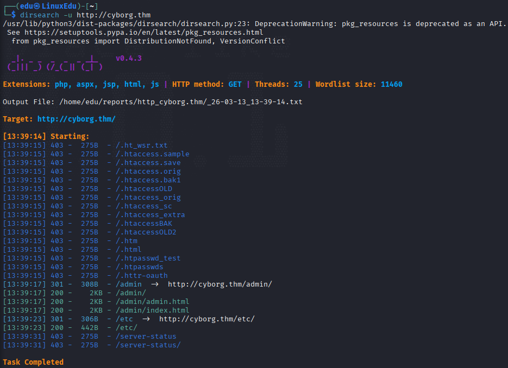The image size is (508, 368).
Task: Select the "/.htaccess_sc" result path
Action: [x=144, y=206]
